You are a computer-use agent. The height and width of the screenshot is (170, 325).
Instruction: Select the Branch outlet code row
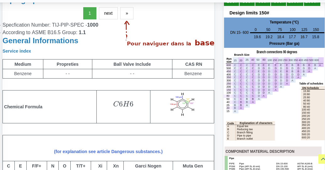[251, 139]
